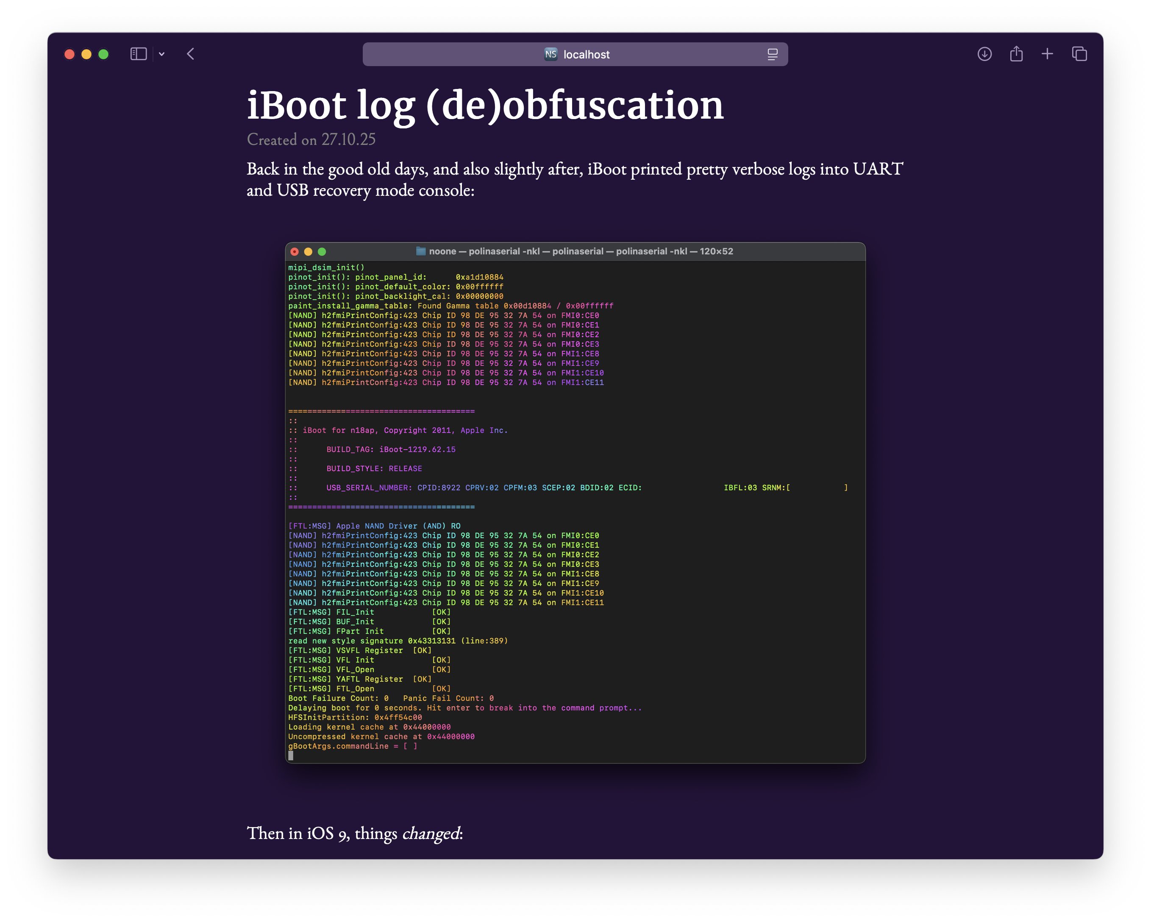Image resolution: width=1151 pixels, height=922 pixels.
Task: Click the folder icon in terminal title
Action: coord(421,251)
